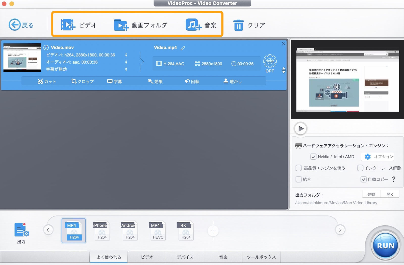Click the question mark help icon

394,179
